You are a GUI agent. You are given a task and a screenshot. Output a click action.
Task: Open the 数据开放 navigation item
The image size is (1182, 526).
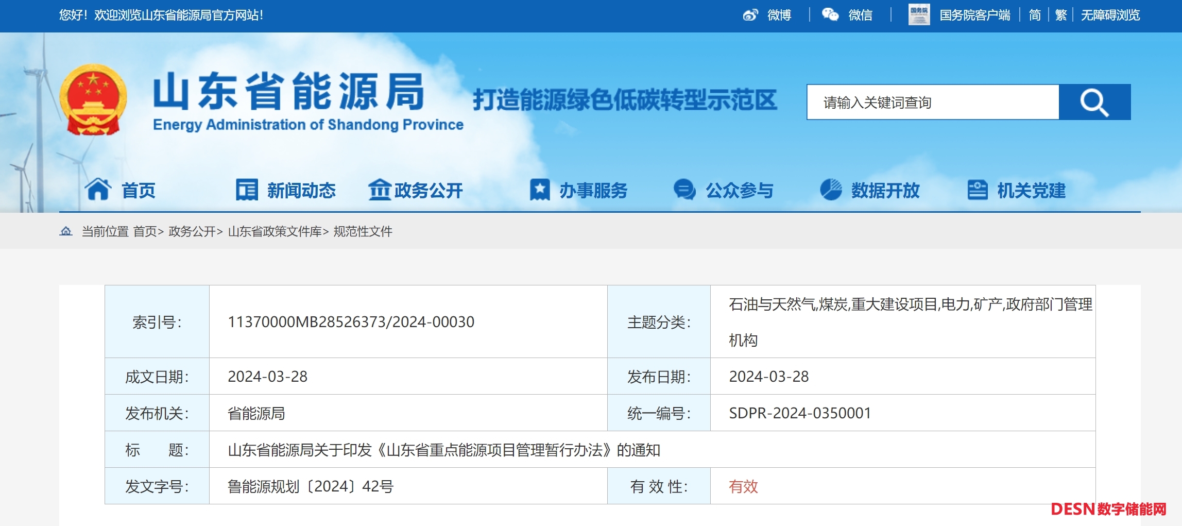[885, 191]
